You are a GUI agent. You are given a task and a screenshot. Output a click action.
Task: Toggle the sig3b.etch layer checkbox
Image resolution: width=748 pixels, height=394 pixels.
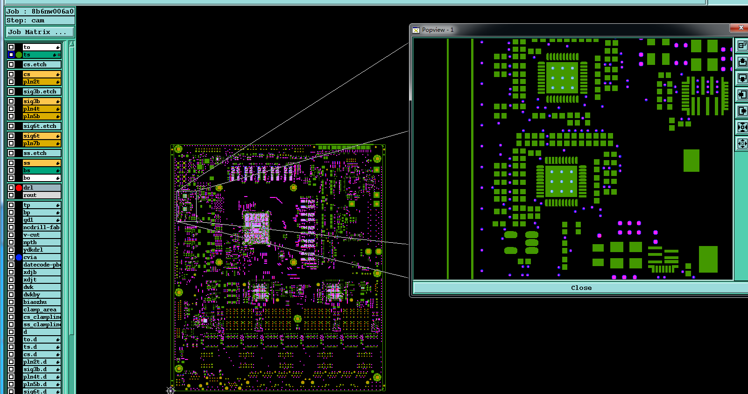(11, 91)
